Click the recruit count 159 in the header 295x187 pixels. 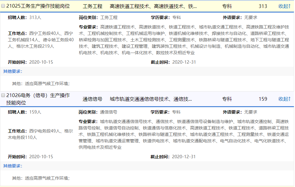263,99
